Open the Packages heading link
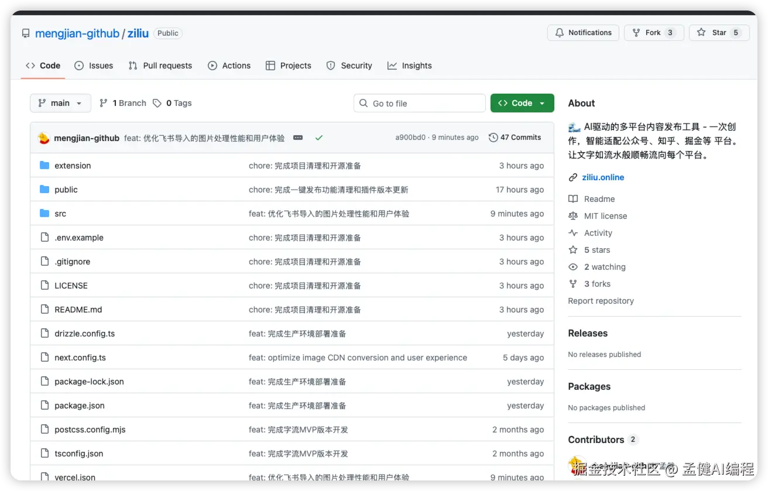Viewport: 768px width, 491px height. (x=589, y=386)
